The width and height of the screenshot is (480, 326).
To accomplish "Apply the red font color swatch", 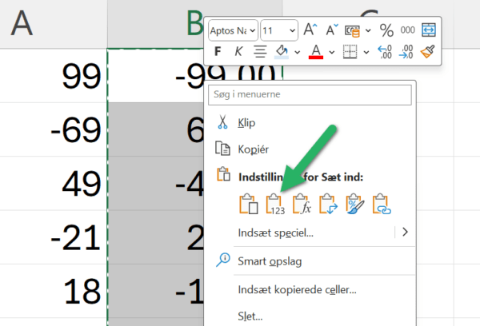I will coord(316,52).
